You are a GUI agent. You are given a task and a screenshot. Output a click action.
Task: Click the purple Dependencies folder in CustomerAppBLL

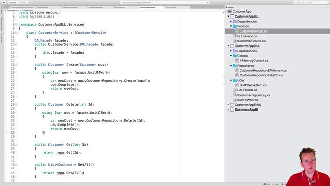tap(235, 21)
